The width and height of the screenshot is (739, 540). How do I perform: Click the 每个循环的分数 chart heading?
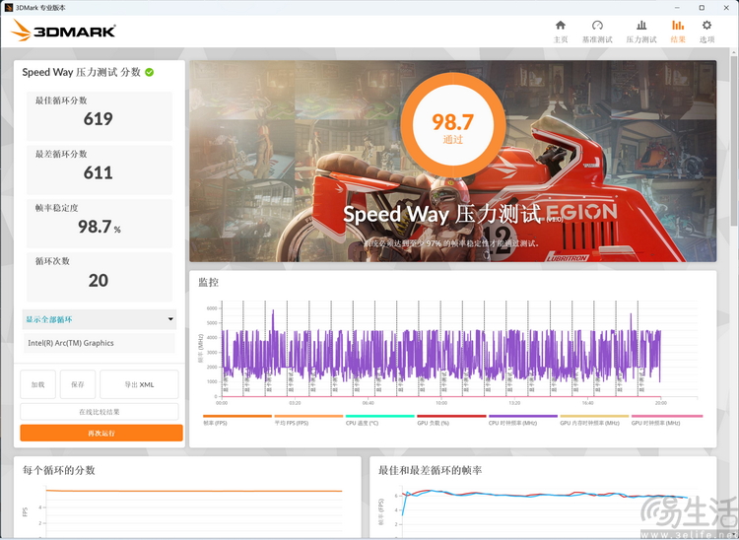pyautogui.click(x=59, y=470)
